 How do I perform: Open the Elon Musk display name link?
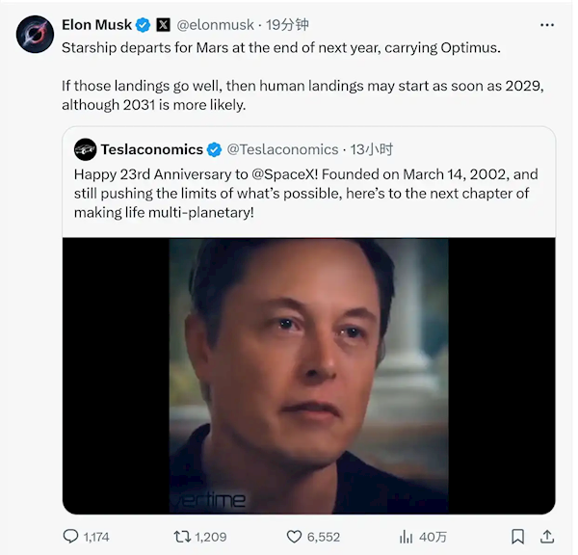point(96,24)
